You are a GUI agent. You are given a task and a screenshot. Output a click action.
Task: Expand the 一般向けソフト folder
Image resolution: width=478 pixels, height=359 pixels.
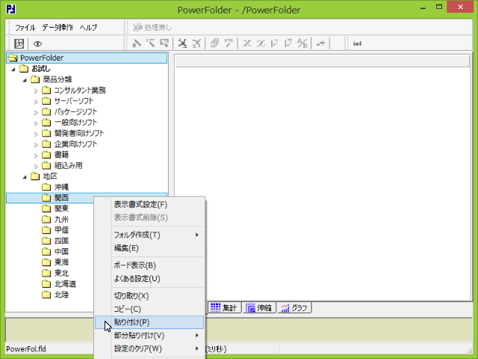pos(36,123)
